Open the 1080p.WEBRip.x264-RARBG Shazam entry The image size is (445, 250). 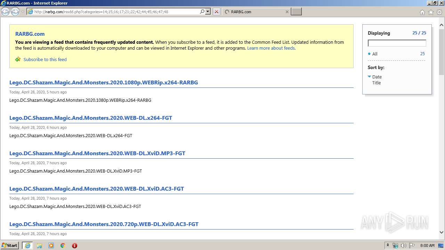point(104,83)
